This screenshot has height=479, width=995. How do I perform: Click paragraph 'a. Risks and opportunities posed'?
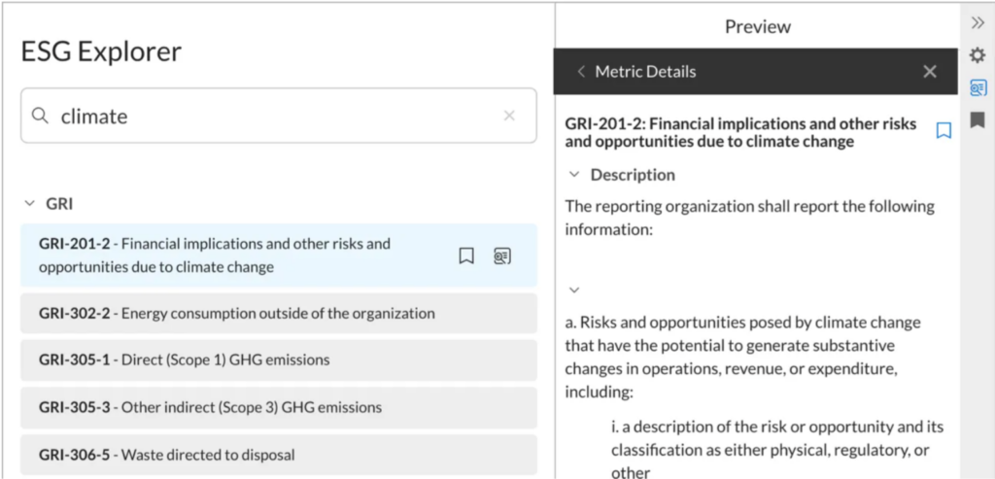(x=742, y=358)
